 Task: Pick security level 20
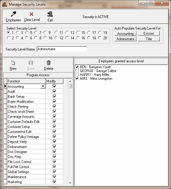point(100,38)
